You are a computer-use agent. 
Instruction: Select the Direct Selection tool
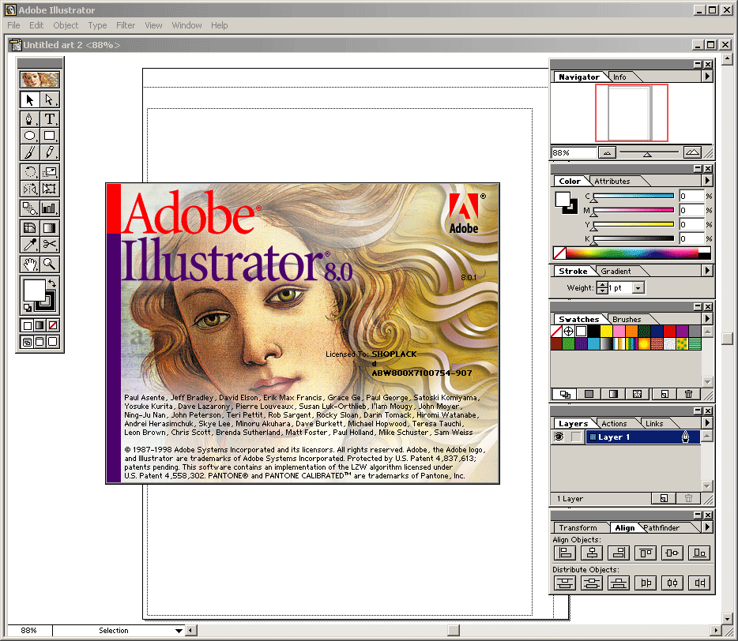(x=50, y=99)
